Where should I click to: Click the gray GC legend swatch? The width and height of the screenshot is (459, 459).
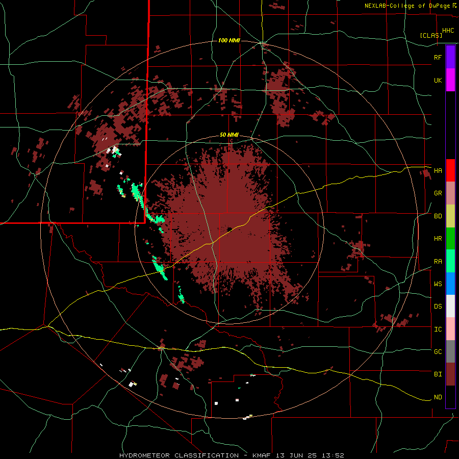tap(450, 351)
